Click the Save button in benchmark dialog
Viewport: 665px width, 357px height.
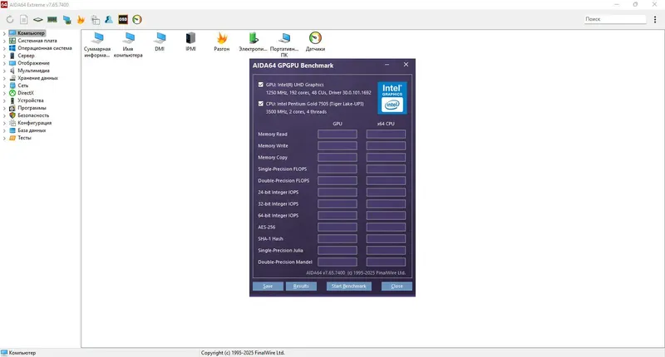[x=268, y=286]
